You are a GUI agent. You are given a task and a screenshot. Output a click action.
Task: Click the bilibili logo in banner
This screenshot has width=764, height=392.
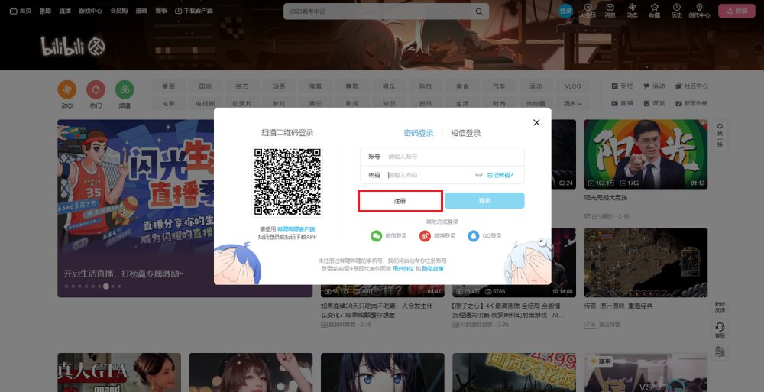coord(73,47)
